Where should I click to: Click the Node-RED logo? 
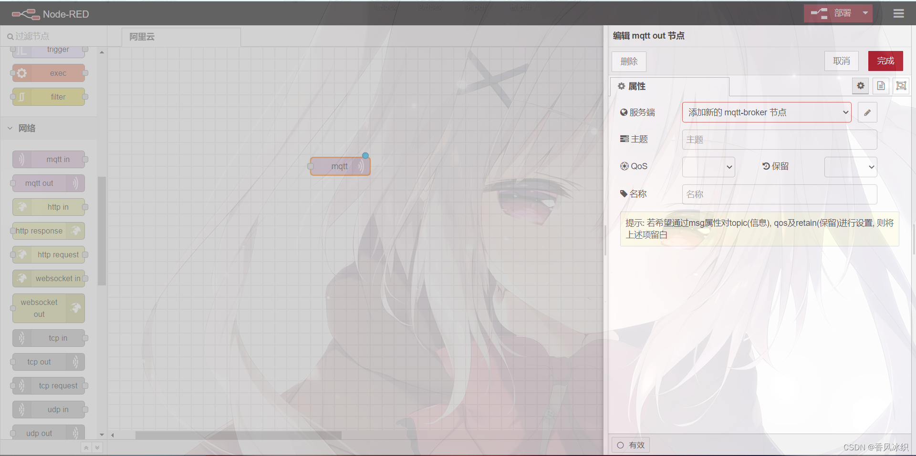click(x=50, y=14)
